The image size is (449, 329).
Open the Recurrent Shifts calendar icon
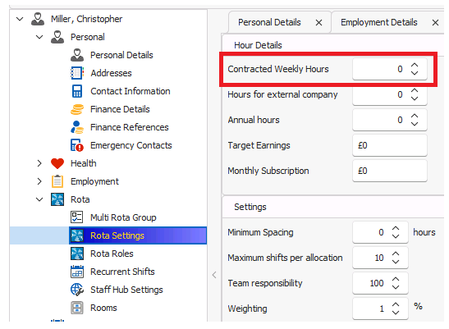77,272
